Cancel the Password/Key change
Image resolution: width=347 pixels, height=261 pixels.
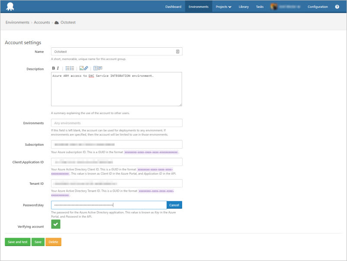[174, 205]
